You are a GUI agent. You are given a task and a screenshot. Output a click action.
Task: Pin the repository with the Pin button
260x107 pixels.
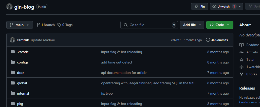click(x=199, y=7)
